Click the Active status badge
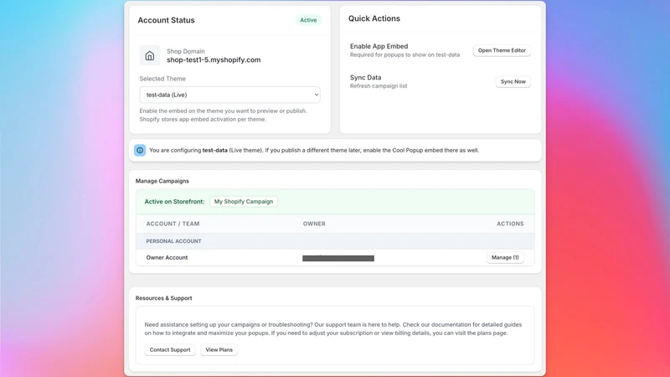670x377 pixels. click(308, 20)
